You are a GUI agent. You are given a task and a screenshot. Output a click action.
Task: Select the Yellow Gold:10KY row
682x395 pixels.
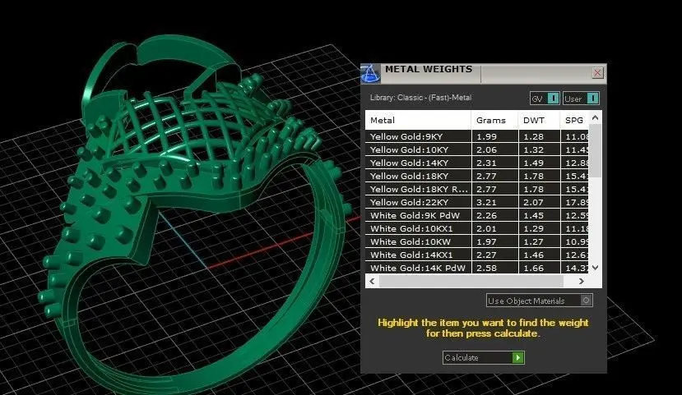pos(477,149)
